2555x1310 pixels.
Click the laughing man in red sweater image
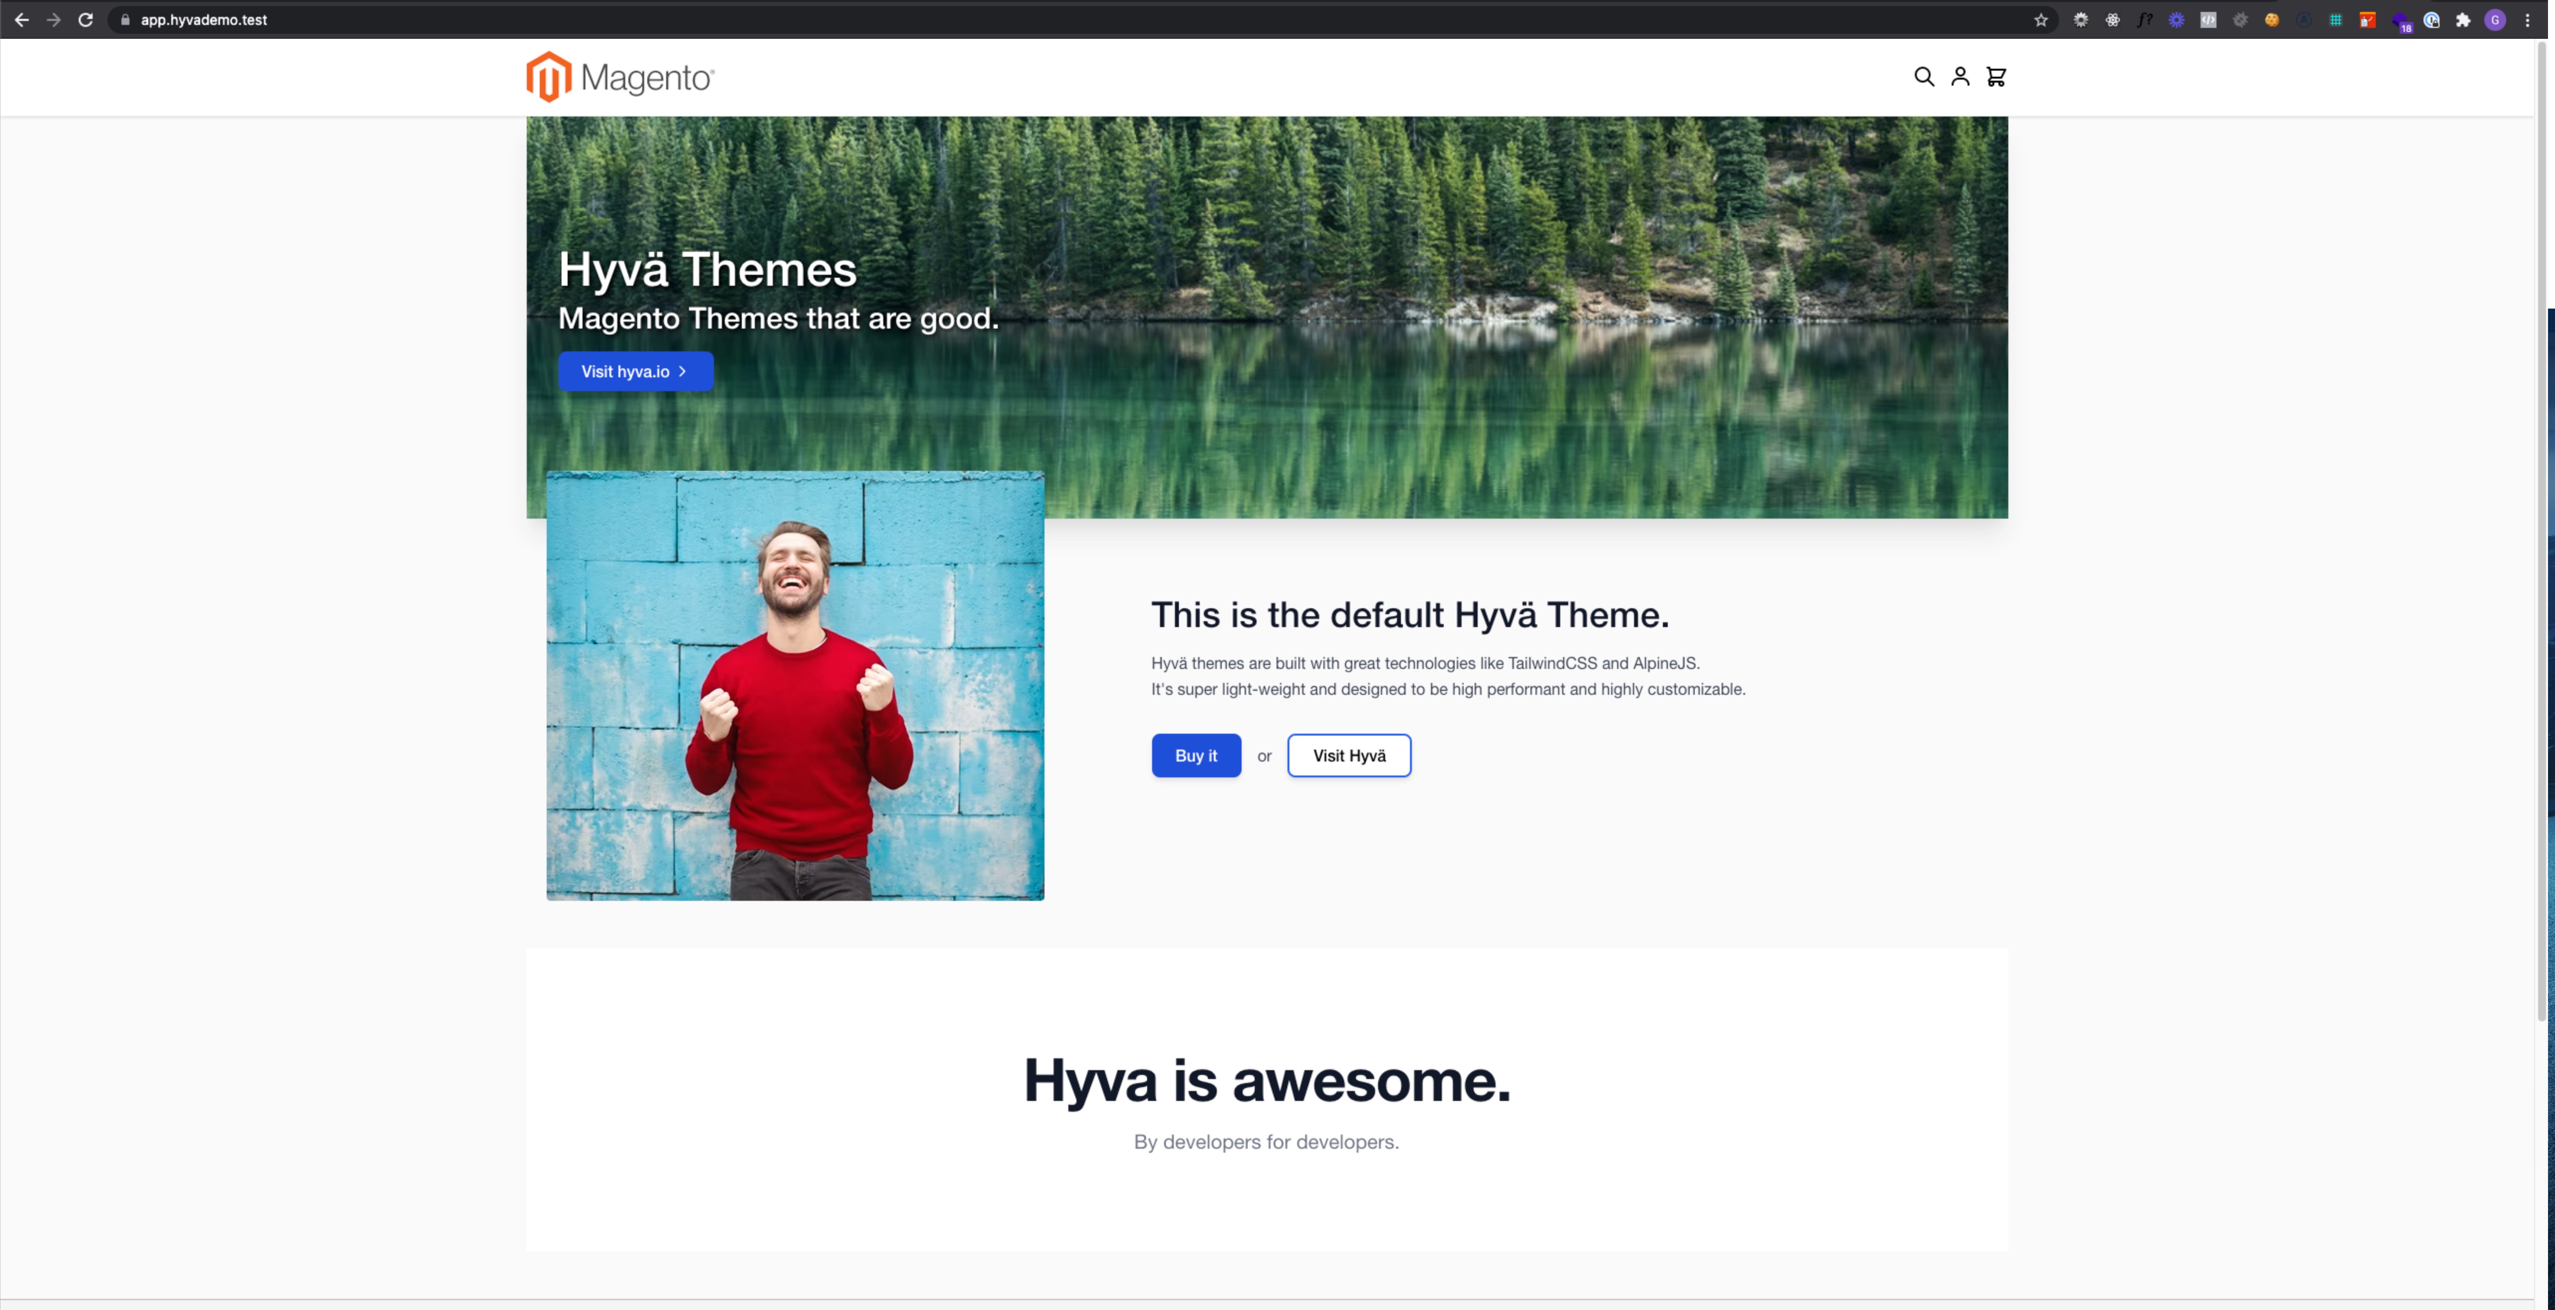point(795,685)
